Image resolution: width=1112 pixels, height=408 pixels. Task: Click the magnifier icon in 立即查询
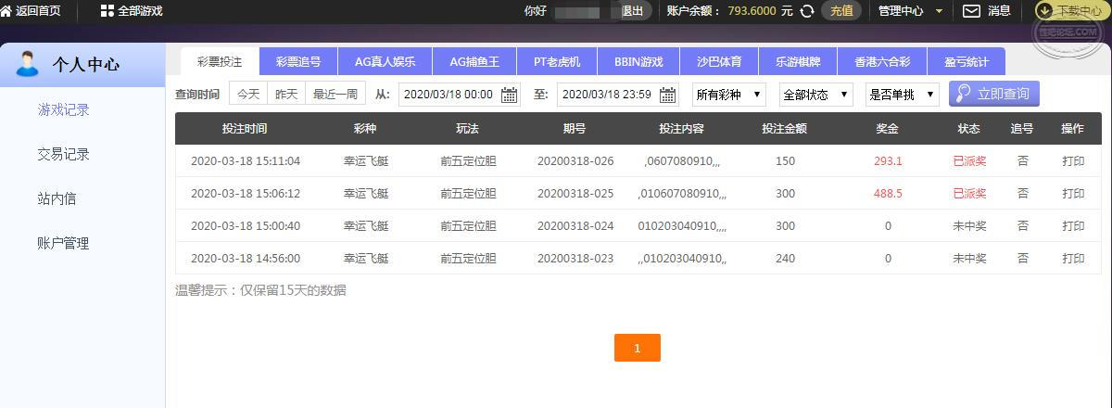pos(964,94)
